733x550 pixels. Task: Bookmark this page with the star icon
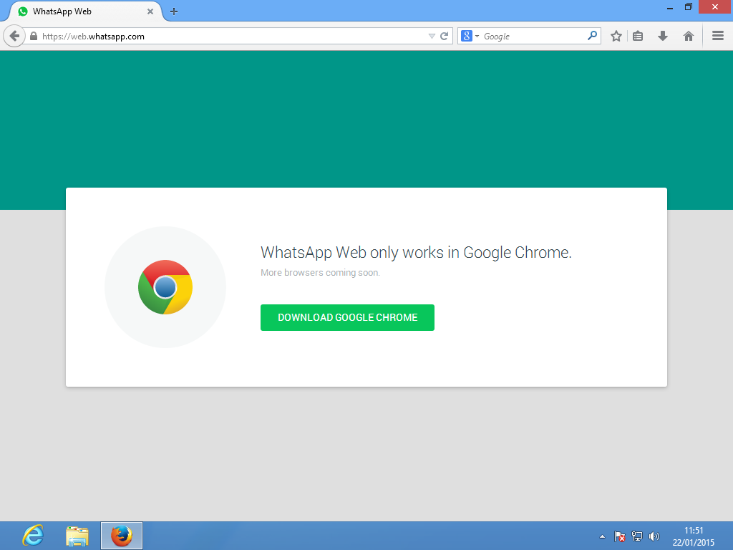tap(616, 36)
